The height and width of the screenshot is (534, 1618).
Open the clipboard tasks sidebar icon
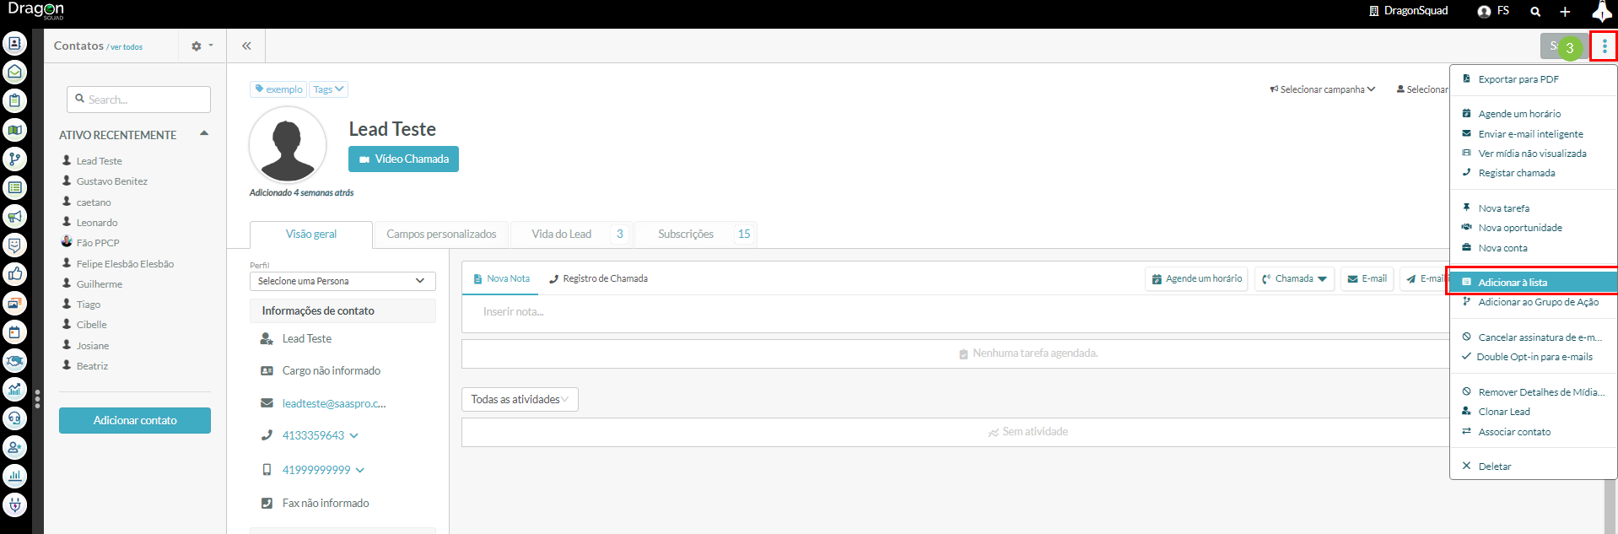click(x=14, y=101)
